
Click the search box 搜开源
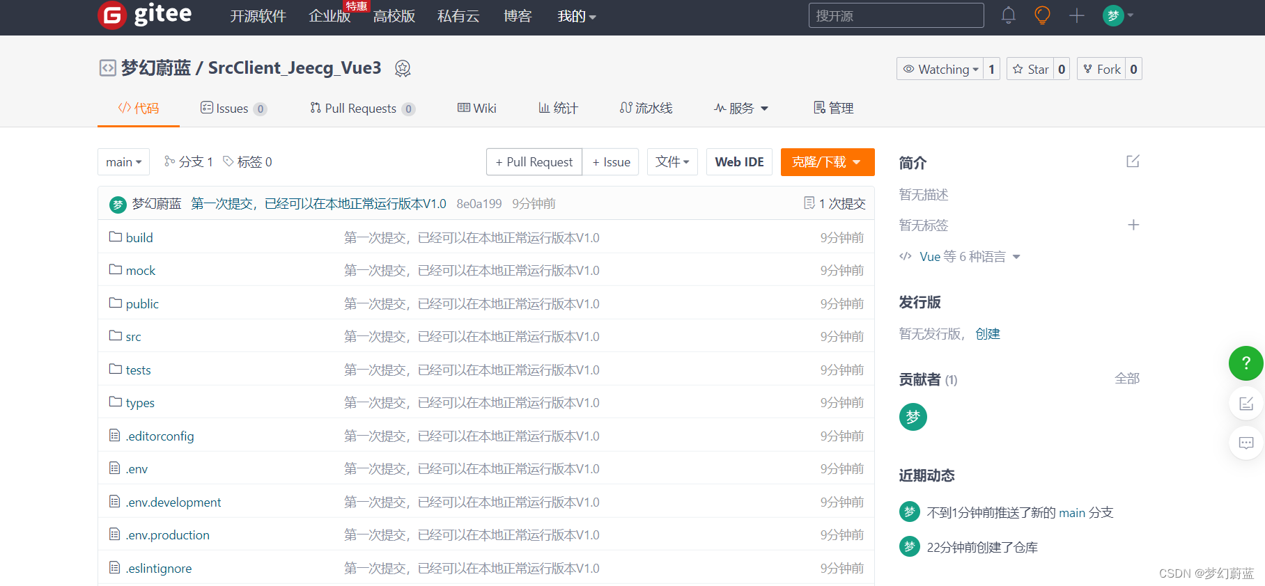coord(896,15)
